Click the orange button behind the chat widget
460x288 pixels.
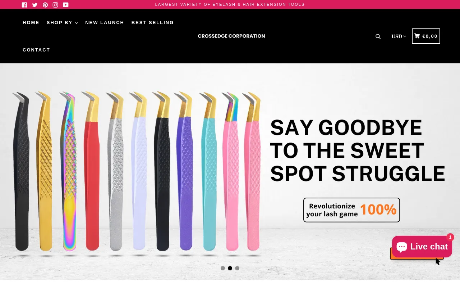coord(417,258)
